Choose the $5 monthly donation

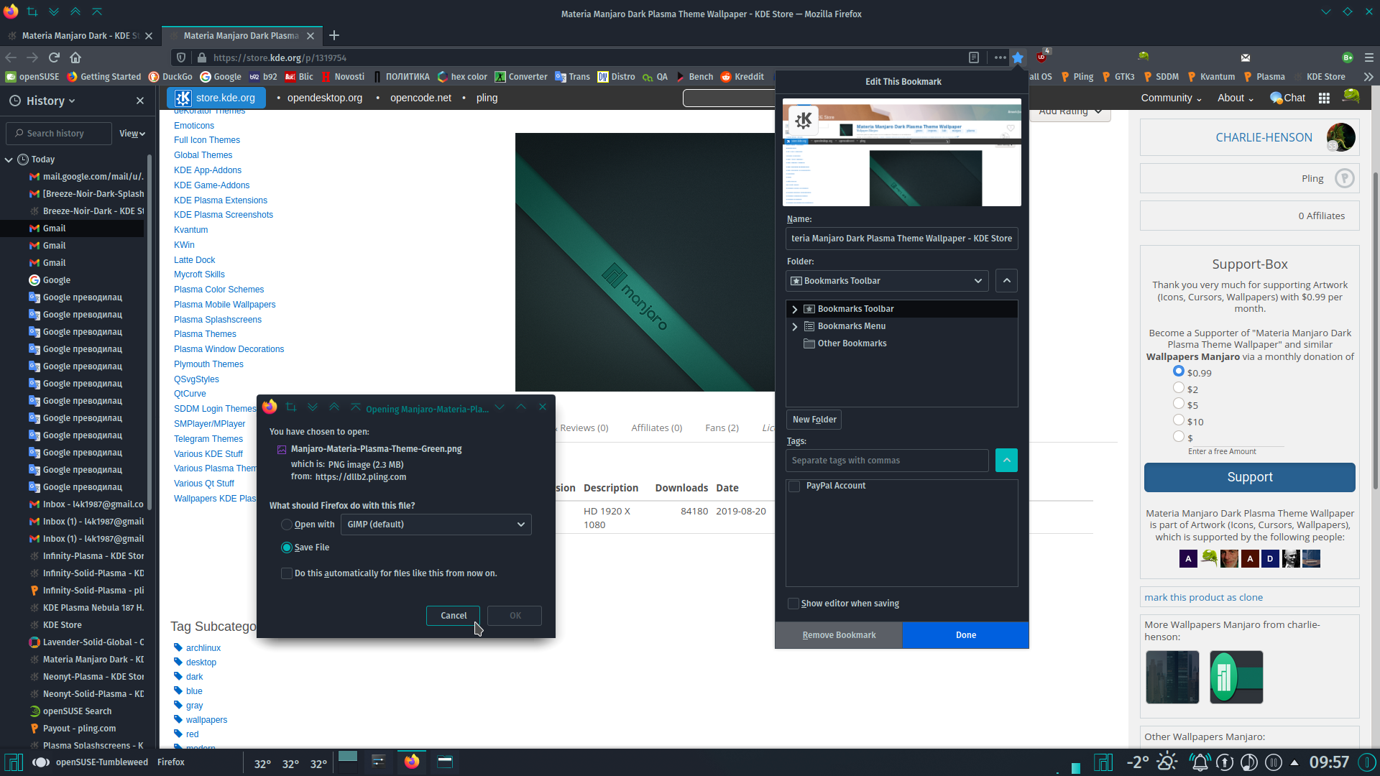click(1179, 404)
